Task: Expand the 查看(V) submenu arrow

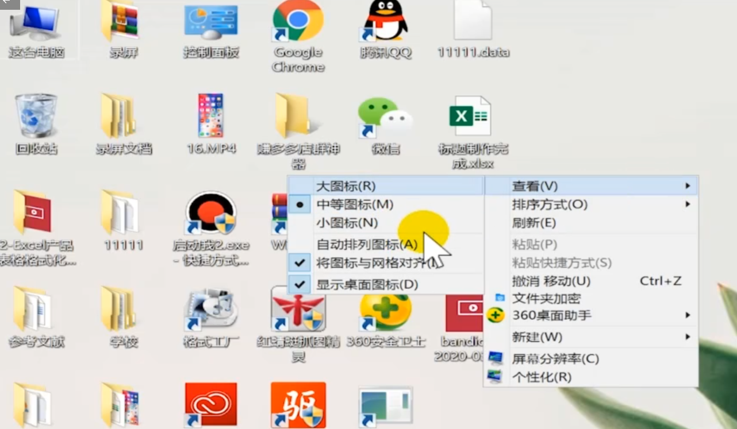Action: click(x=688, y=186)
